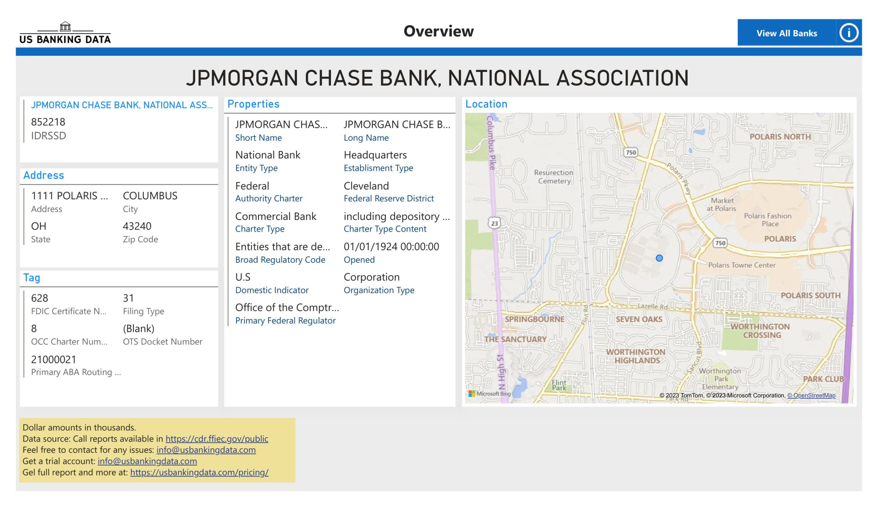Select the OCC charter number 8
The image size is (878, 507).
(x=34, y=329)
